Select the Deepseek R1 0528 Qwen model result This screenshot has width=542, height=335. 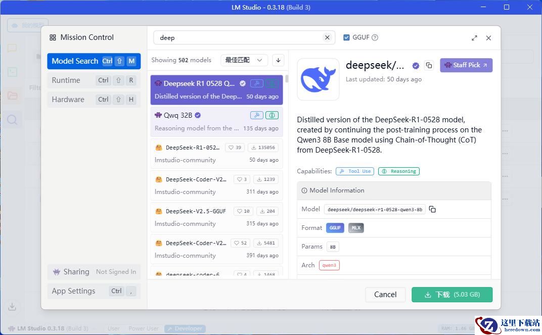[x=216, y=90]
